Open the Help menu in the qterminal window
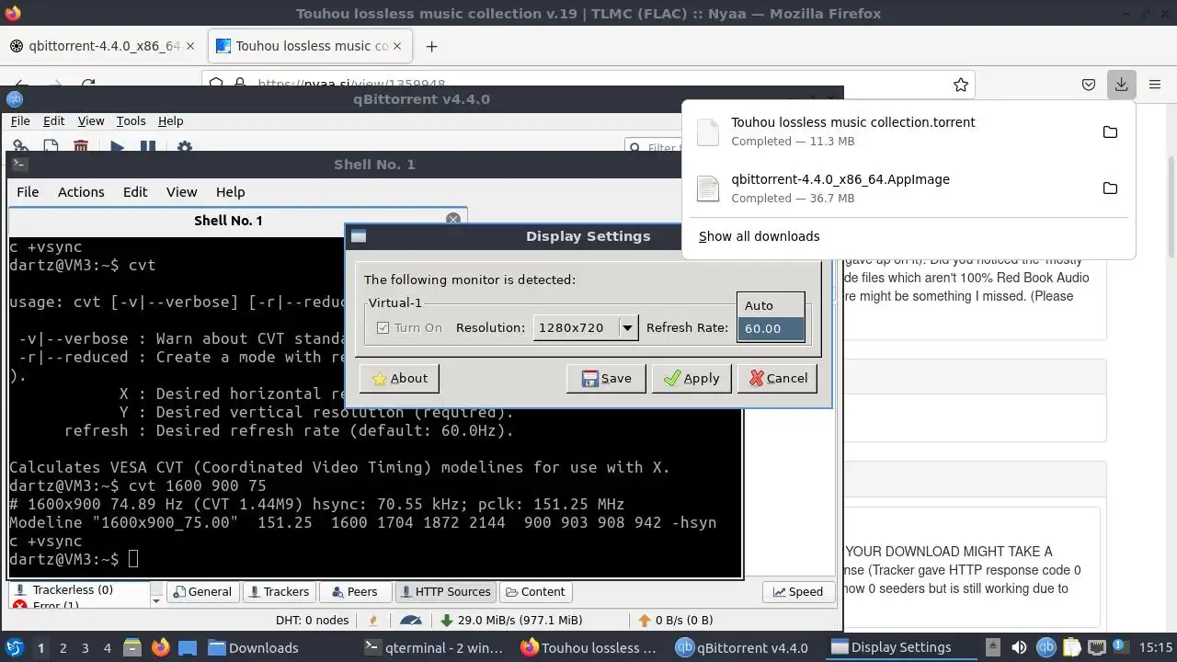Image resolution: width=1177 pixels, height=662 pixels. coord(230,191)
